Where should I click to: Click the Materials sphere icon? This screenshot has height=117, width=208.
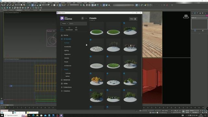[x=62, y=80]
